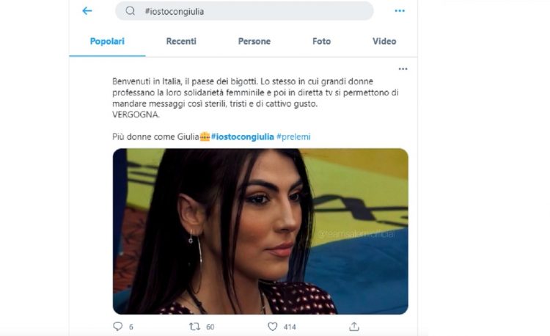Viewport: 550px width, 336px height.
Task: Select the Popolari tab
Action: [x=107, y=41]
